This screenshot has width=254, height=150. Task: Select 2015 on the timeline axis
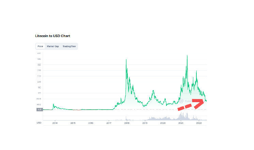pos(73,123)
